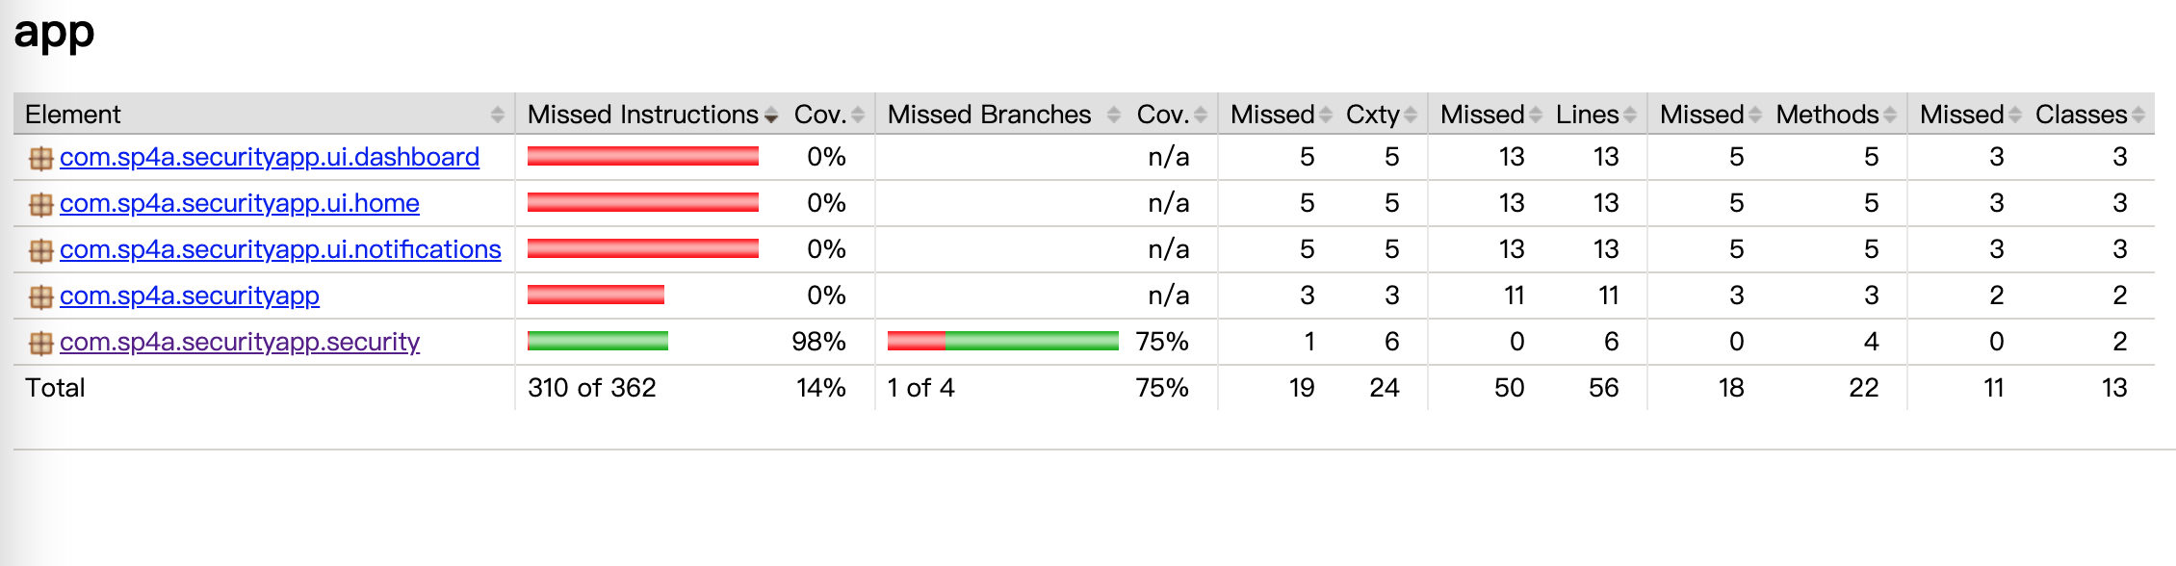Click red missed branches segment of security bar
The width and height of the screenshot is (2176, 566).
(x=916, y=341)
